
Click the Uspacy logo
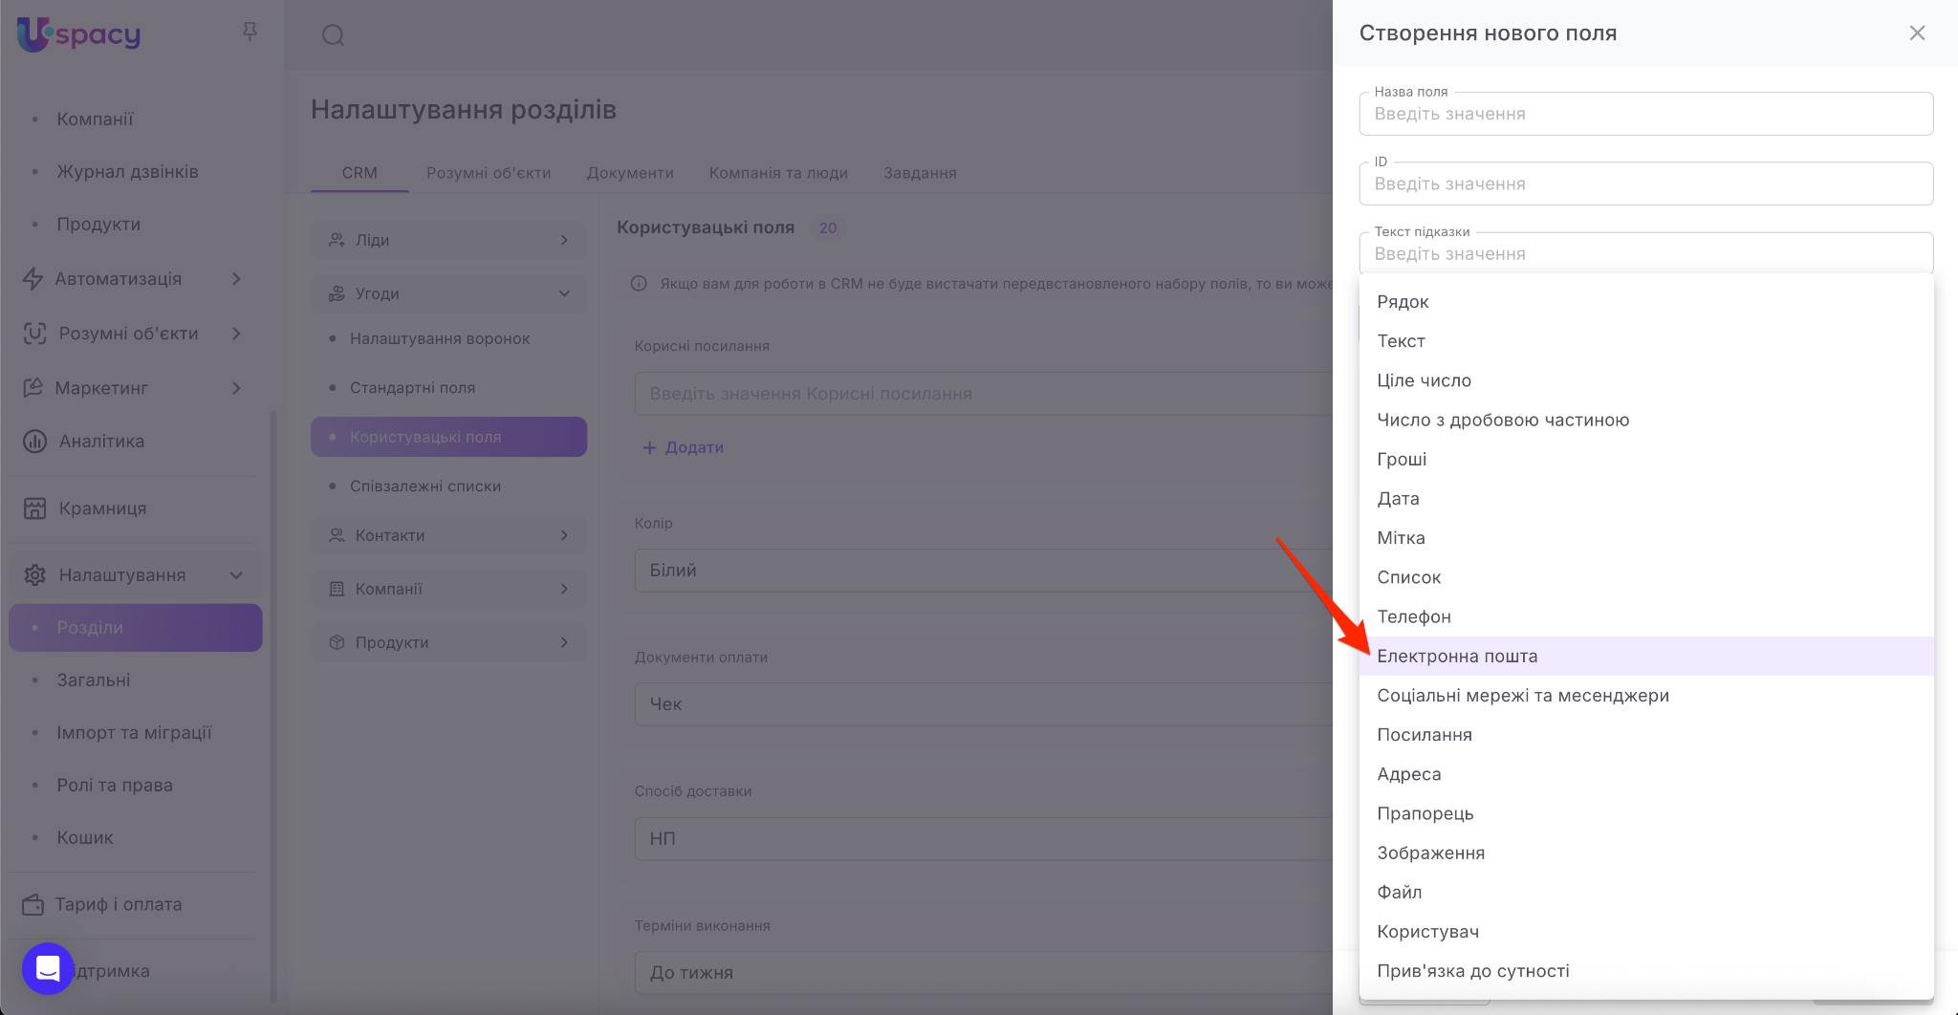[x=79, y=34]
